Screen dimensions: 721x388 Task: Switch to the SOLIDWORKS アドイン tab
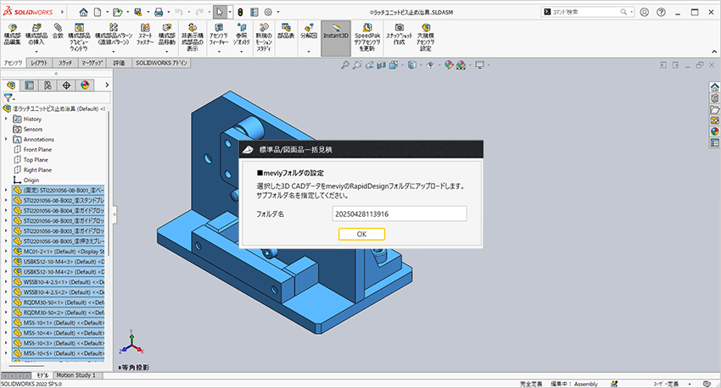point(161,63)
